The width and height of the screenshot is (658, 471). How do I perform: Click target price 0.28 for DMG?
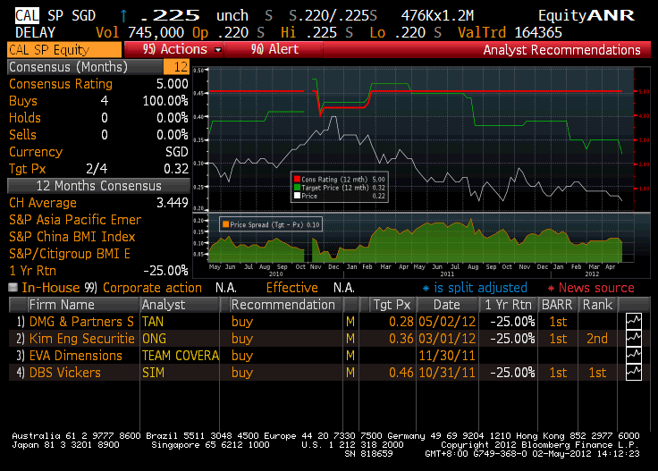coord(401,322)
